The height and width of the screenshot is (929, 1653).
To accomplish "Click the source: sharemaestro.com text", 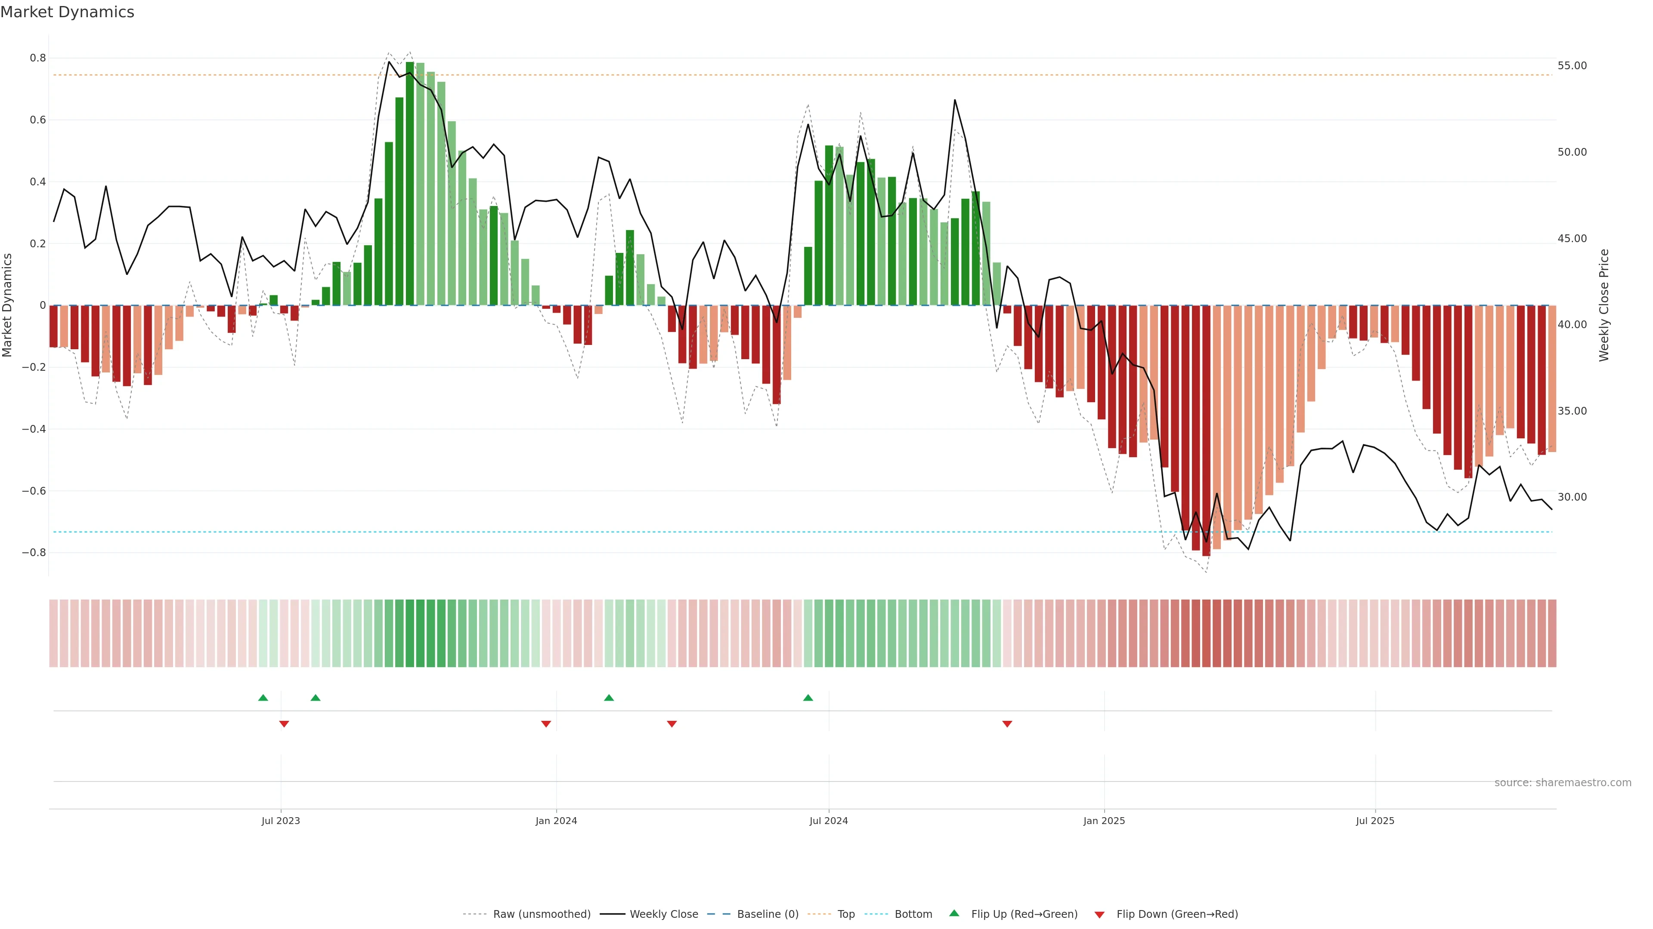I will click(x=1563, y=782).
